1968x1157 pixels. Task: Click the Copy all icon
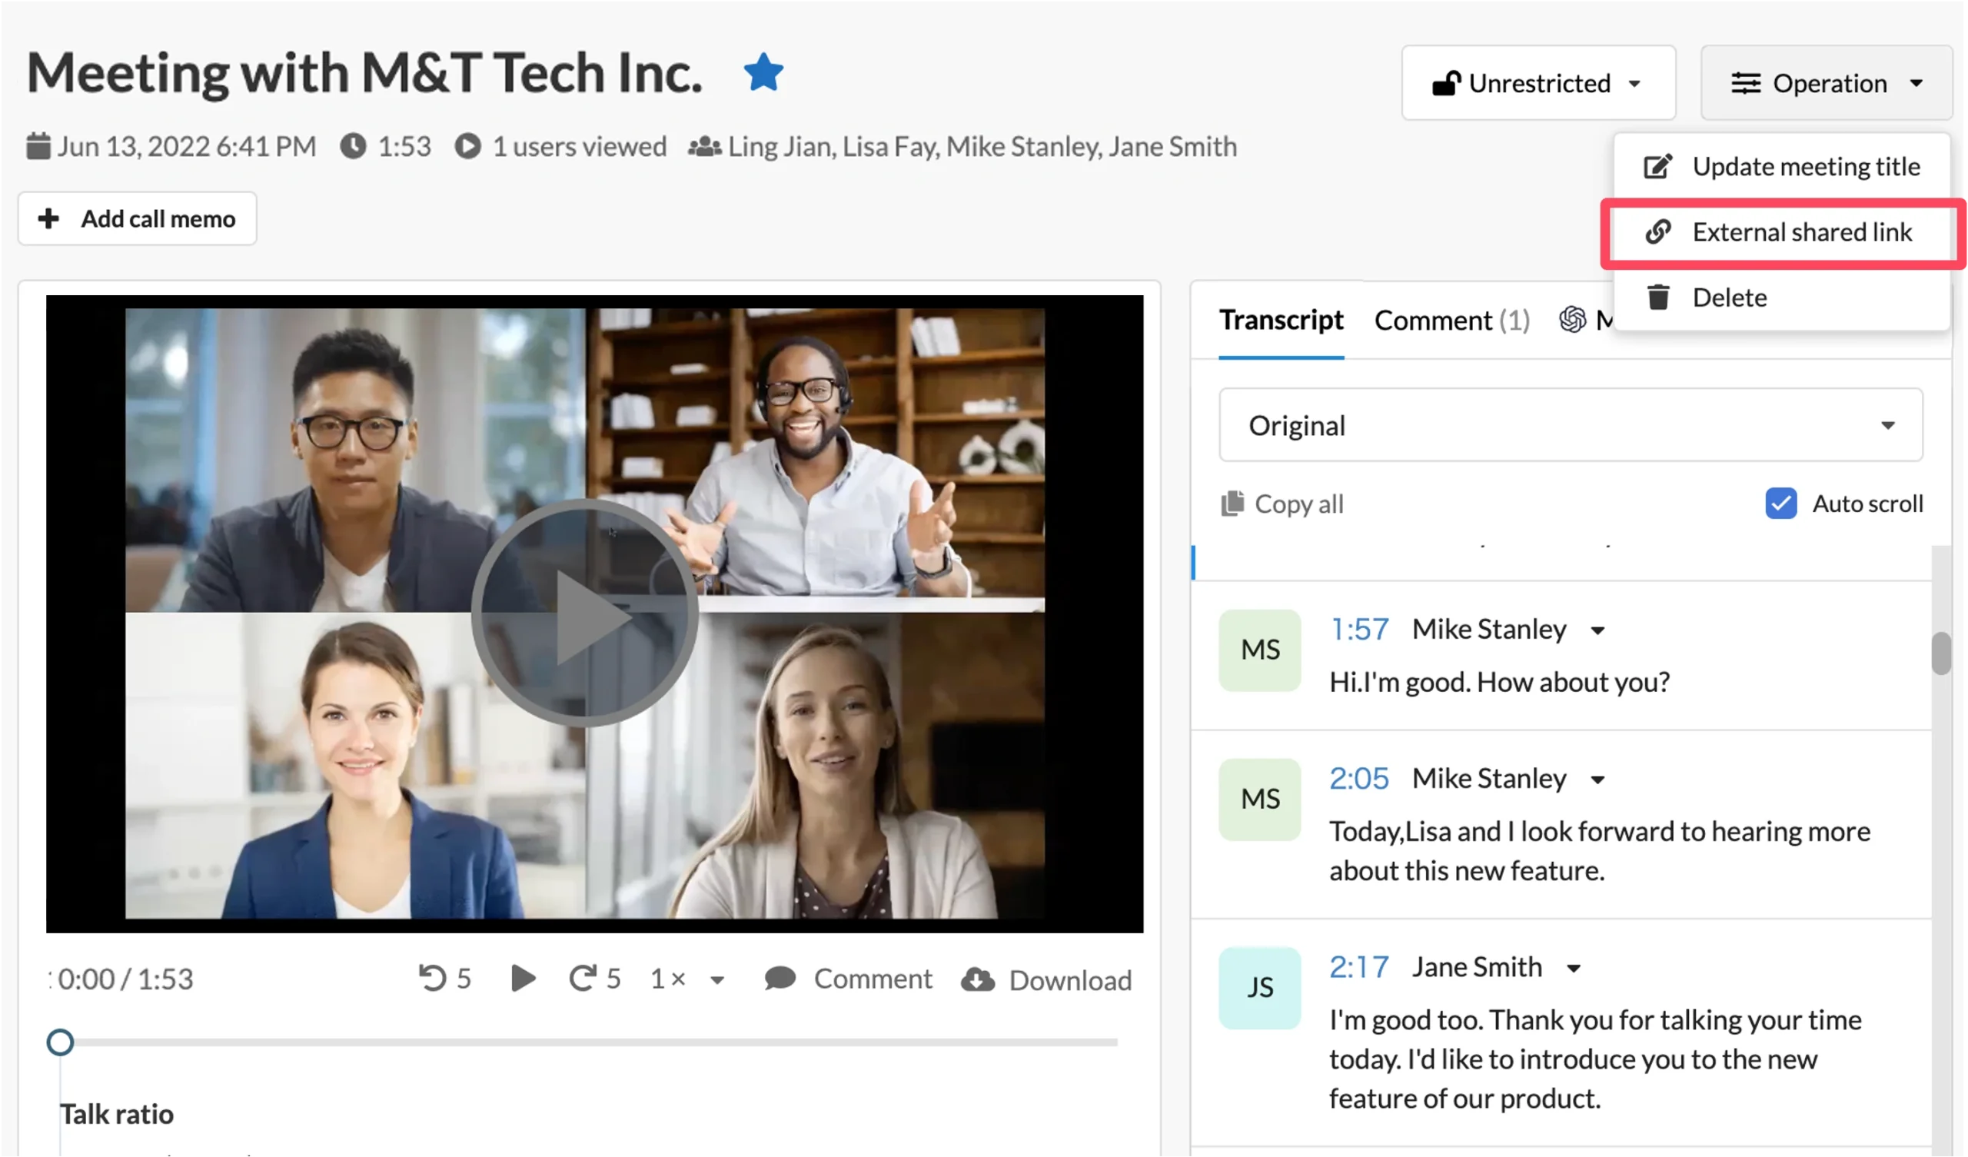point(1232,504)
